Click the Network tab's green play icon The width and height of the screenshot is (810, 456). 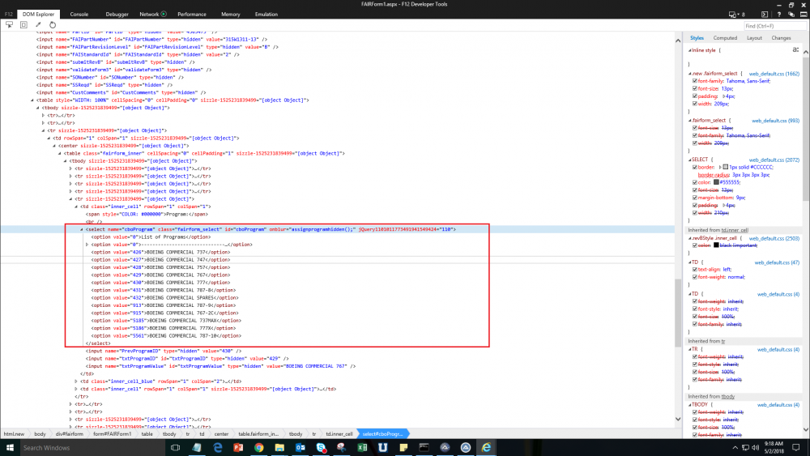[x=164, y=14]
